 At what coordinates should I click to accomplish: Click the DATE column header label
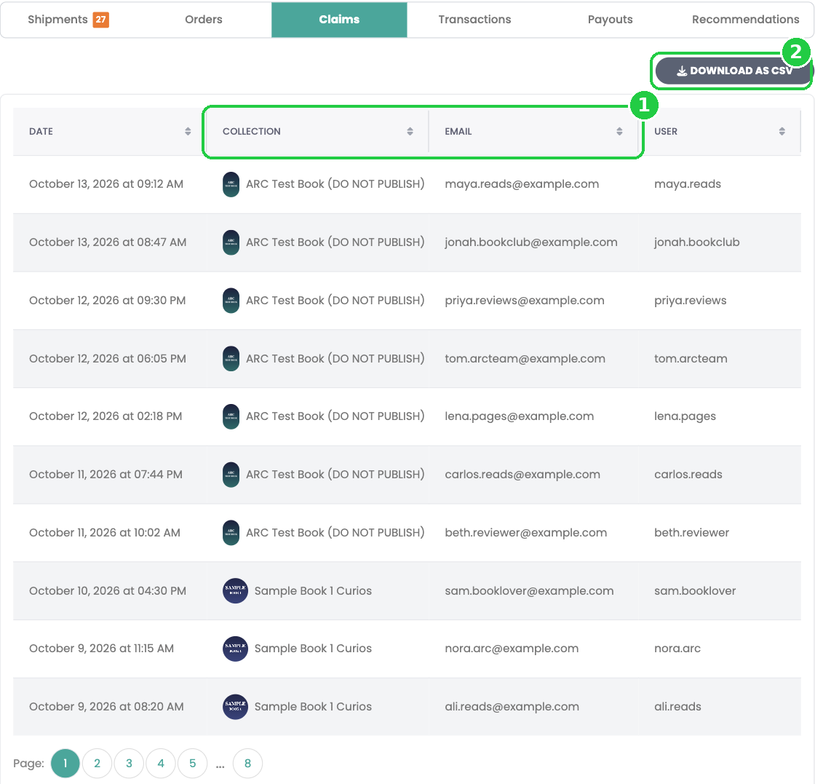(x=41, y=132)
